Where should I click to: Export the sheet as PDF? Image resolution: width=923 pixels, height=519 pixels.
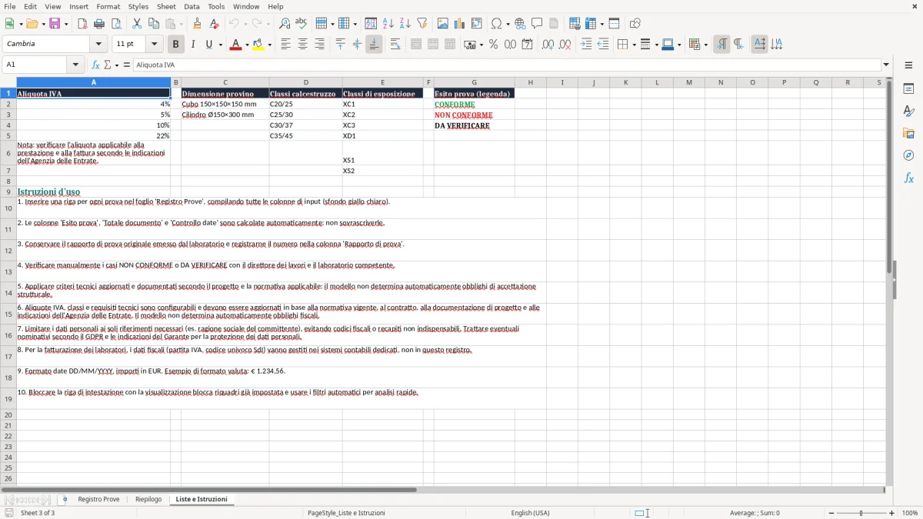click(82, 24)
